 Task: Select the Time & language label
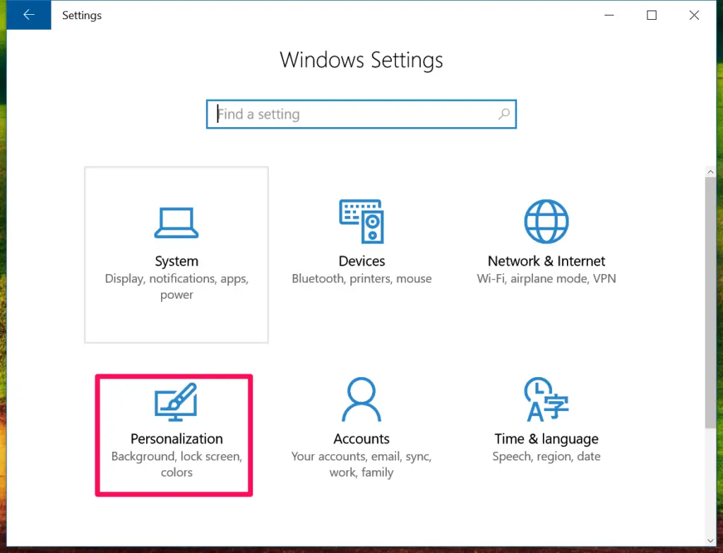(x=546, y=439)
